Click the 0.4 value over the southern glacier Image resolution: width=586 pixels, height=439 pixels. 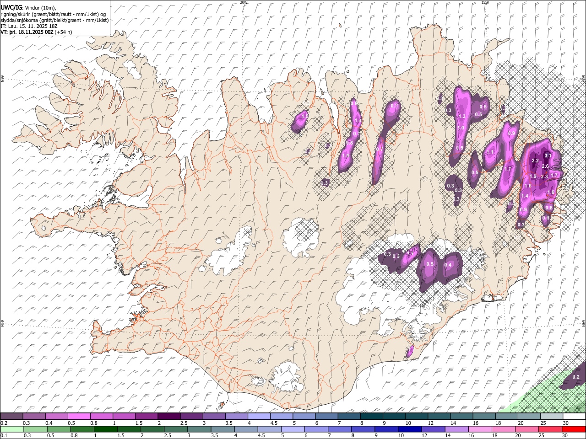(448, 265)
